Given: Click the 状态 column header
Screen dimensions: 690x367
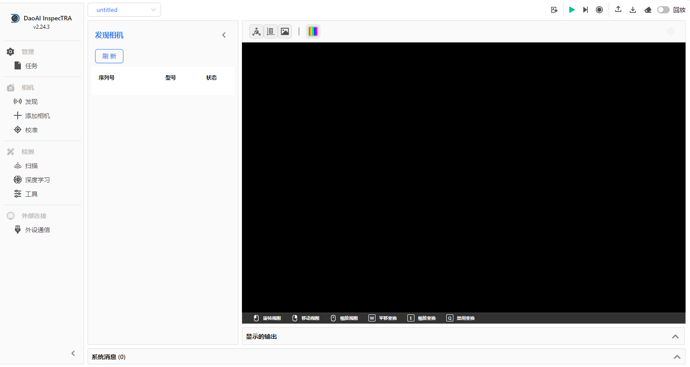Looking at the screenshot, I should click(x=211, y=78).
